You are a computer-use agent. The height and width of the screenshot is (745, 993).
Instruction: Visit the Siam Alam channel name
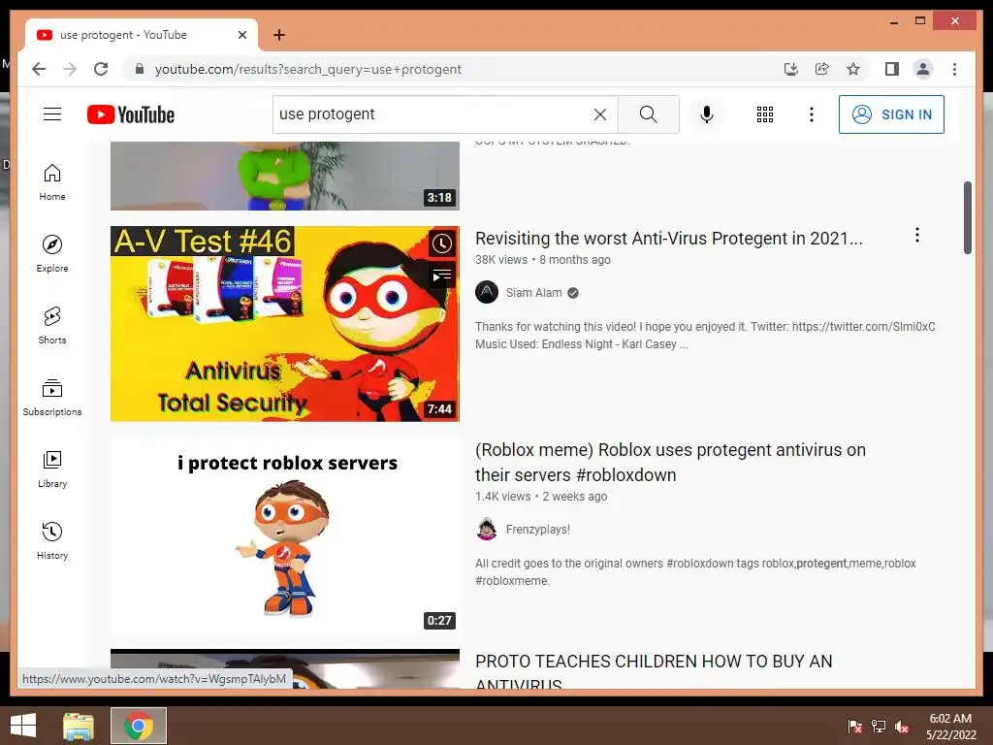pyautogui.click(x=534, y=293)
